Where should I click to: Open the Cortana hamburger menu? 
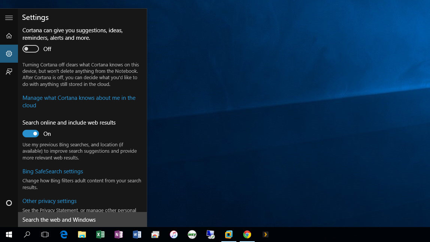point(9,18)
